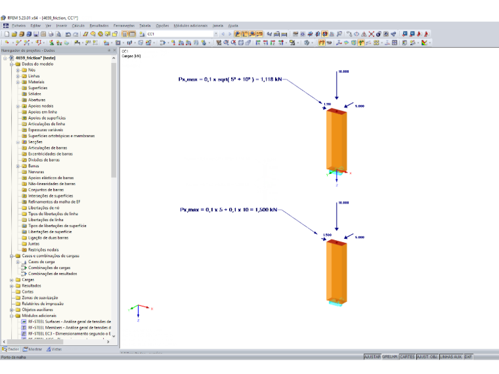499x374 pixels.
Task: Click the Save floppy disk icon
Action: (36, 34)
